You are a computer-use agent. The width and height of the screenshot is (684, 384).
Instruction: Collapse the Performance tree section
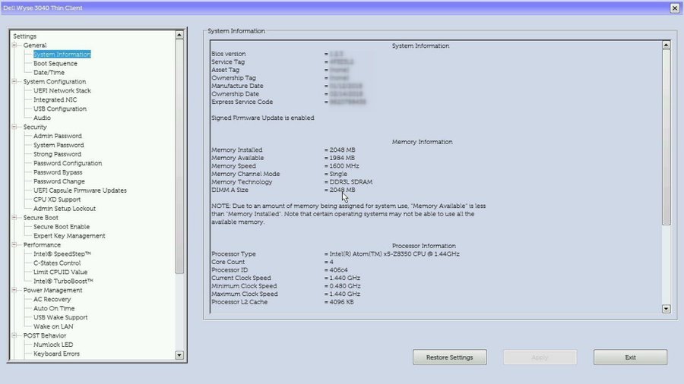click(14, 245)
